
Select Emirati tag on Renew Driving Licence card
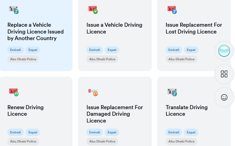point(15,132)
